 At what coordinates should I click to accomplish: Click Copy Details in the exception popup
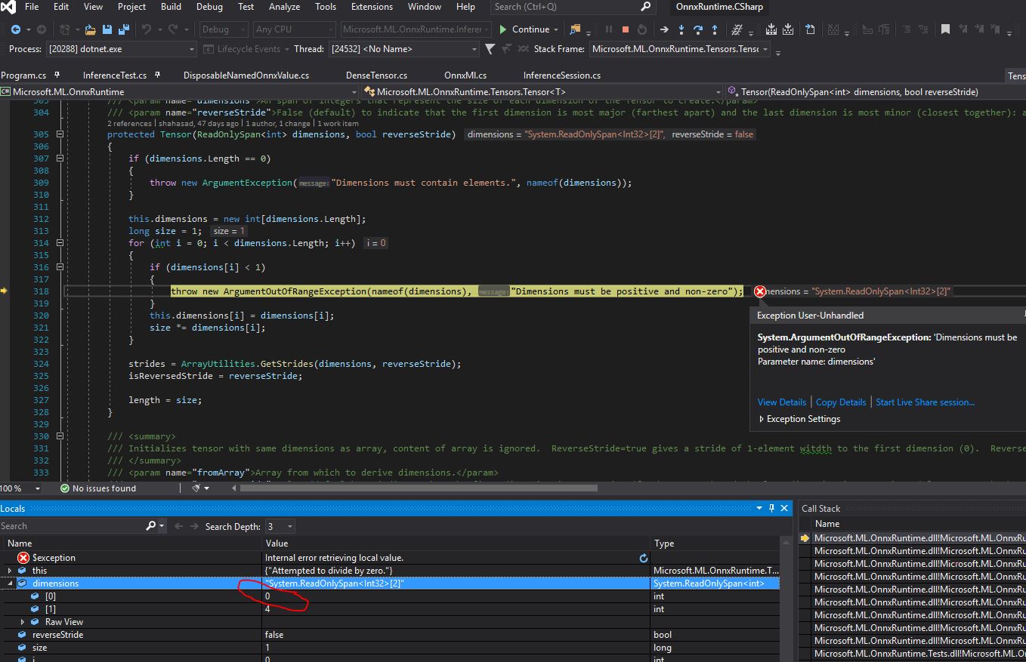[x=840, y=402]
